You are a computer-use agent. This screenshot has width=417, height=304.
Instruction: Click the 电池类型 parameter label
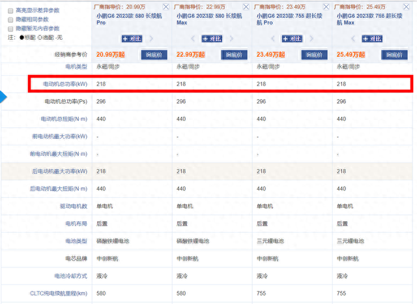76,241
